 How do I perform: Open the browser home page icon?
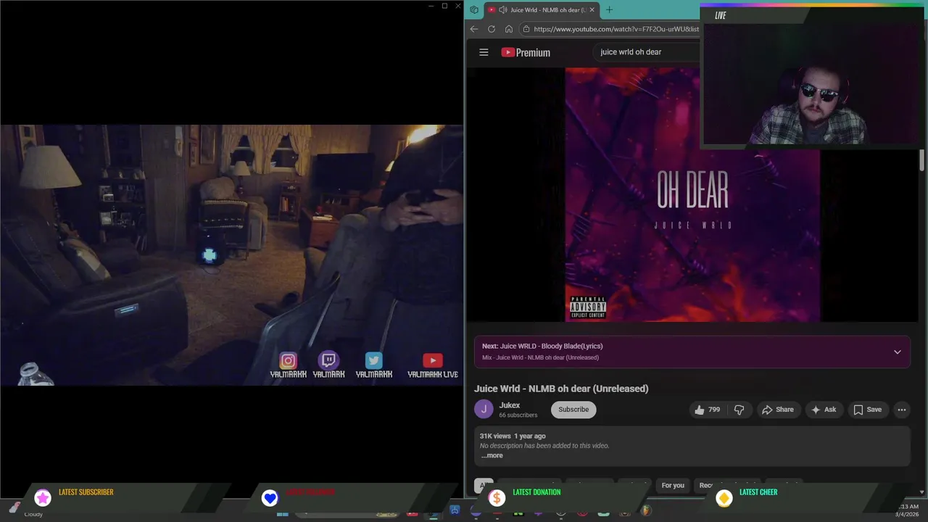[x=509, y=29]
